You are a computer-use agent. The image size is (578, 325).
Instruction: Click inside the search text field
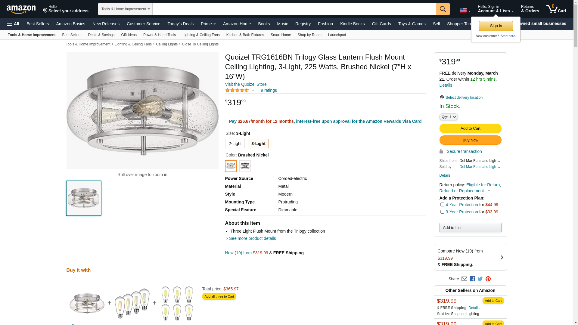(294, 9)
